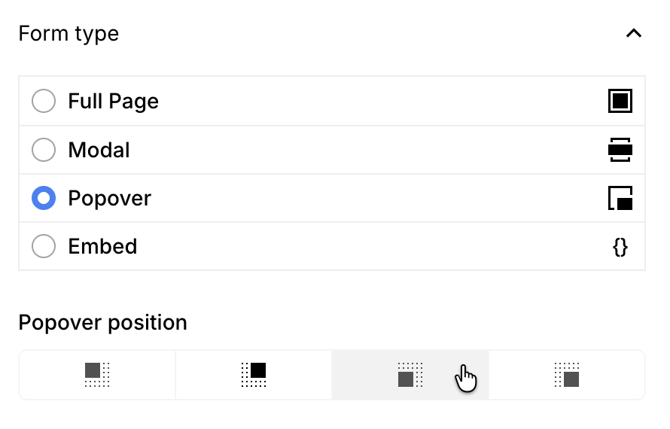Click the Full Page layout icon
This screenshot has width=670, height=429.
[620, 101]
